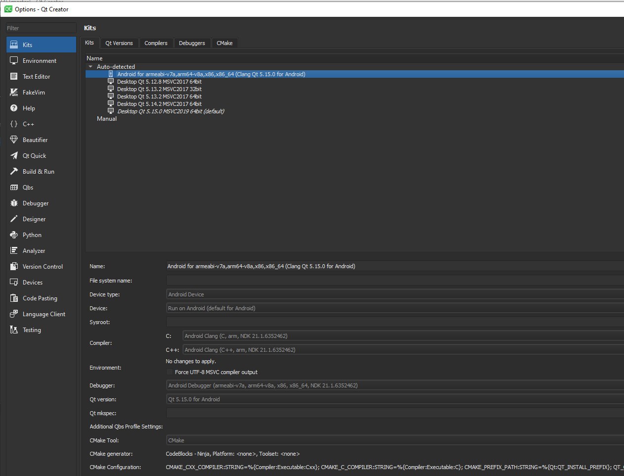624x476 pixels.
Task: Click the Sysroot input field
Action: pyautogui.click(x=395, y=322)
